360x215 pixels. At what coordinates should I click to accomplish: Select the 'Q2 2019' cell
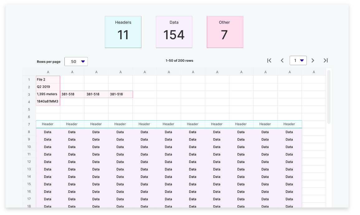48,87
